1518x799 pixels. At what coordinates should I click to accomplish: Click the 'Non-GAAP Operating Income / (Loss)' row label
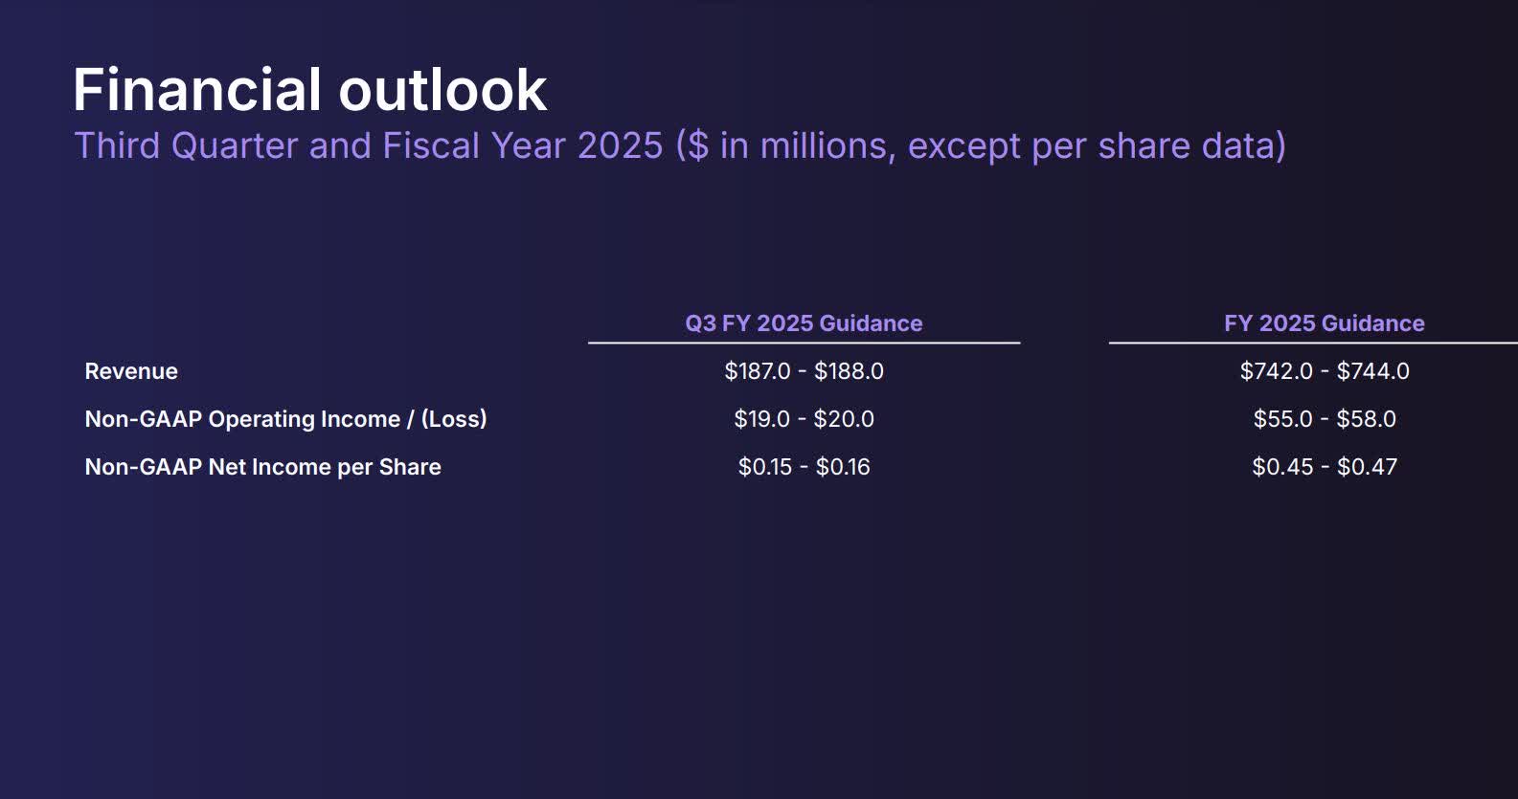pos(285,419)
